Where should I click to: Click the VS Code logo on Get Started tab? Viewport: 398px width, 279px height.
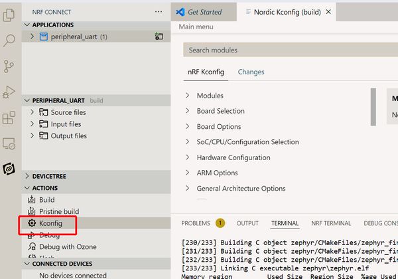[180, 12]
